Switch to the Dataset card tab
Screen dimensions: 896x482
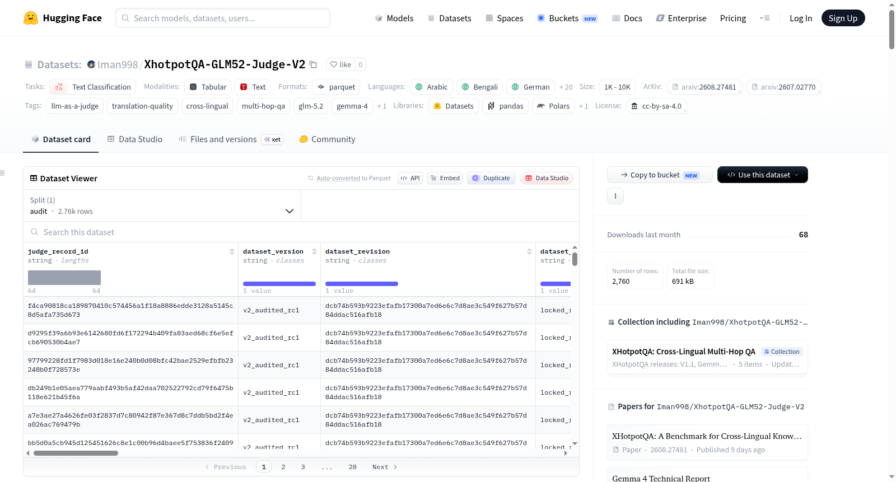(x=61, y=139)
